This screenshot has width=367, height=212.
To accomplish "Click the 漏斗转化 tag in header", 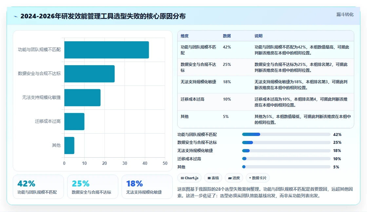I will pyautogui.click(x=345, y=14).
